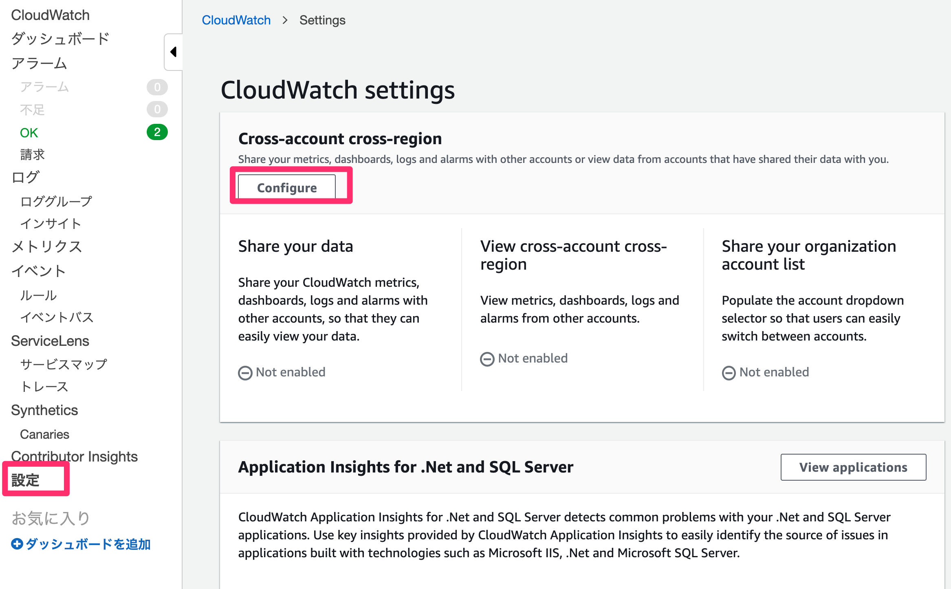The width and height of the screenshot is (951, 589).
Task: Click the お気に入り heading in the sidebar
Action: [x=51, y=518]
